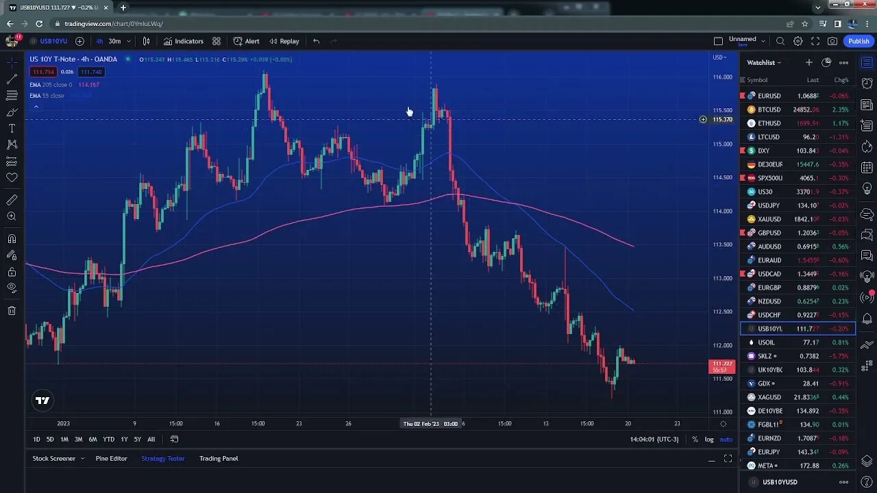This screenshot has height=493, width=877.
Task: Toggle lock all drawing tools
Action: click(12, 272)
